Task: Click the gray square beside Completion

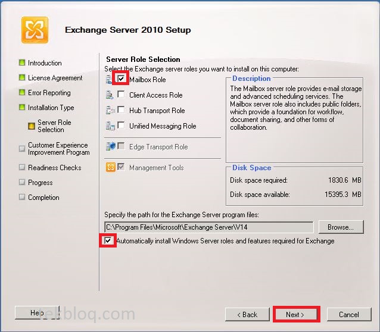Action: pos(22,197)
